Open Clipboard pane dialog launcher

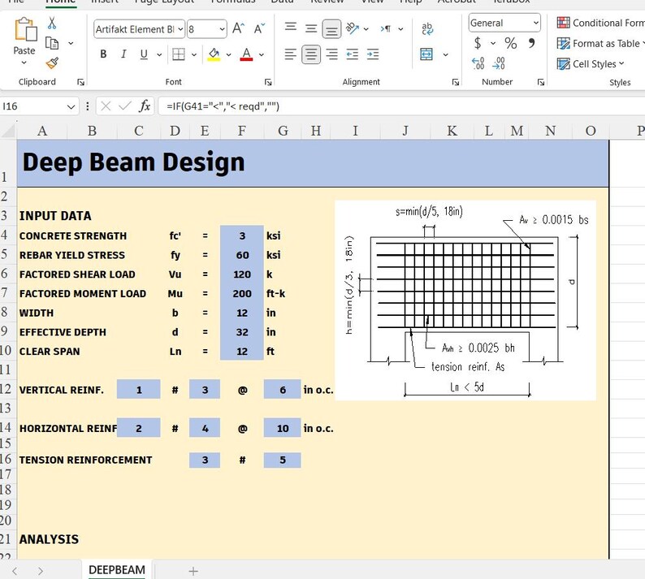[x=80, y=82]
